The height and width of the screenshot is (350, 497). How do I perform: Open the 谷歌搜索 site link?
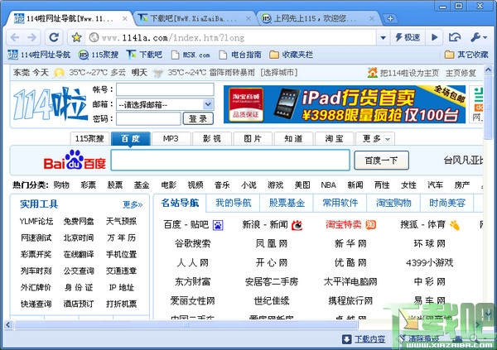click(x=192, y=243)
